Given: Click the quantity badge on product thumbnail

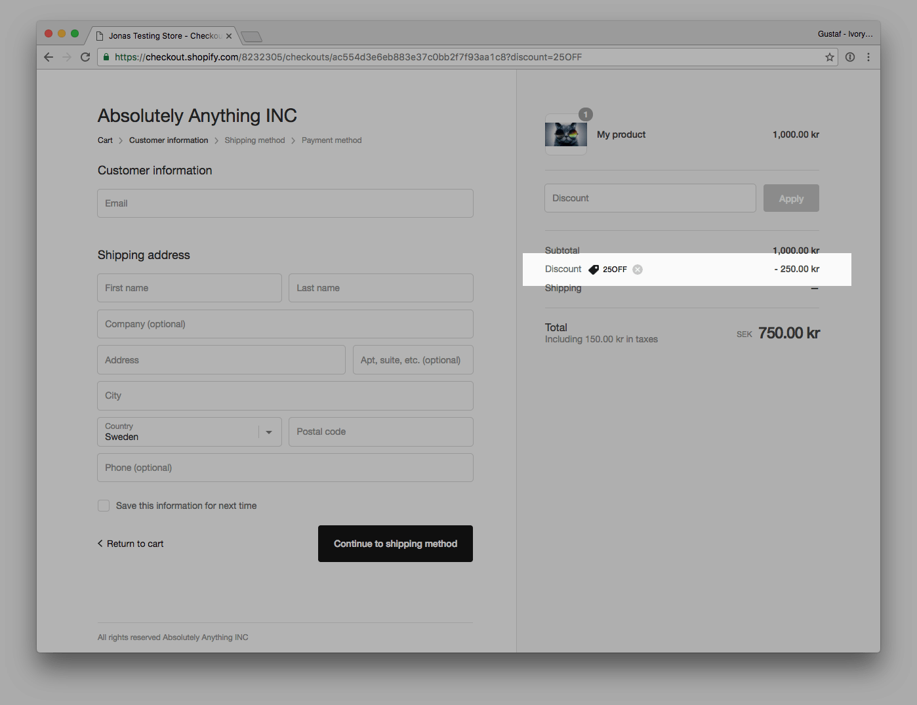Looking at the screenshot, I should point(586,115).
